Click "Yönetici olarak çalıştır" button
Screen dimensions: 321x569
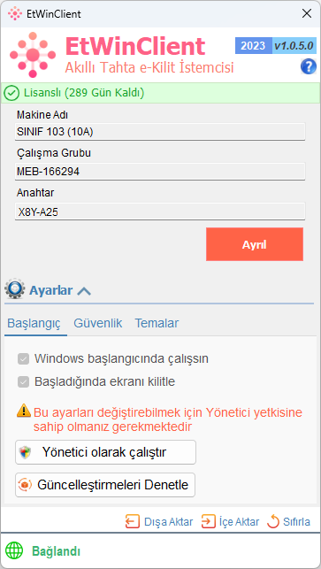coord(105,452)
